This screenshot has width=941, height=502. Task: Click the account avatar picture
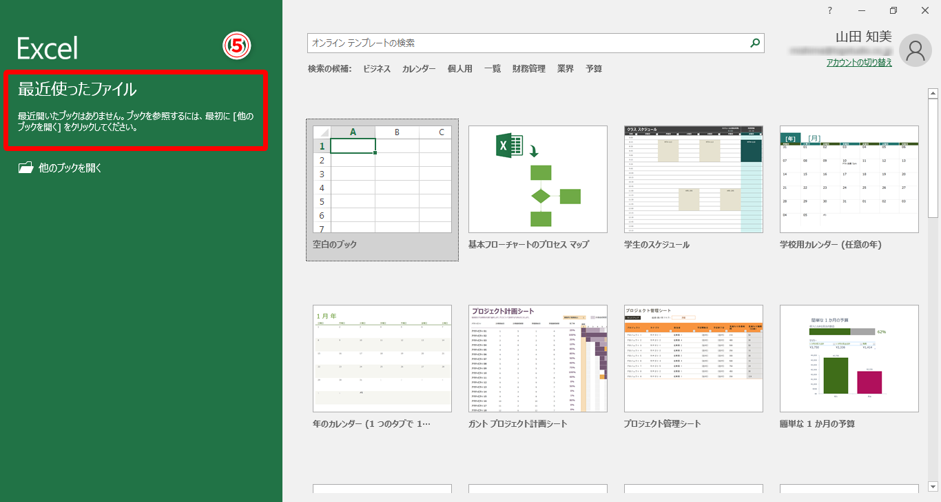pyautogui.click(x=916, y=50)
